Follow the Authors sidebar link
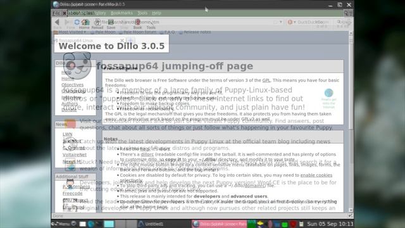This screenshot has height=228, width=405. [x=70, y=103]
